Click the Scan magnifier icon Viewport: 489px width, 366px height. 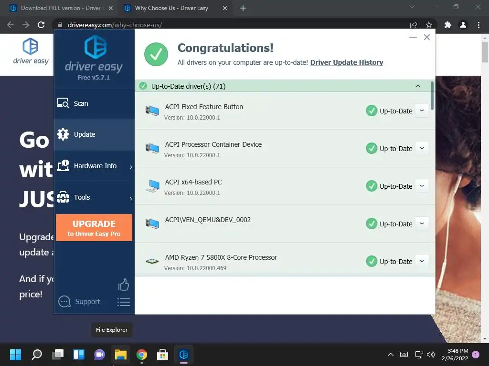63,103
